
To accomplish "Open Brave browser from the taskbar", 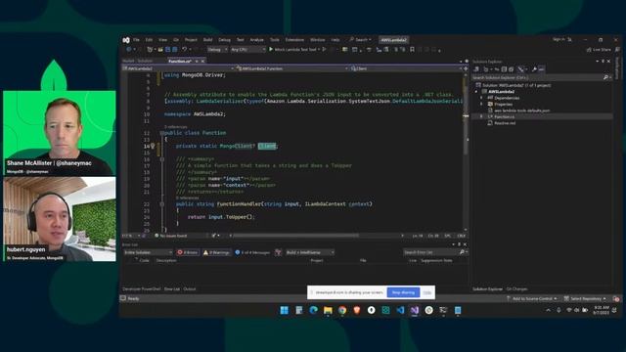I will click(356, 310).
